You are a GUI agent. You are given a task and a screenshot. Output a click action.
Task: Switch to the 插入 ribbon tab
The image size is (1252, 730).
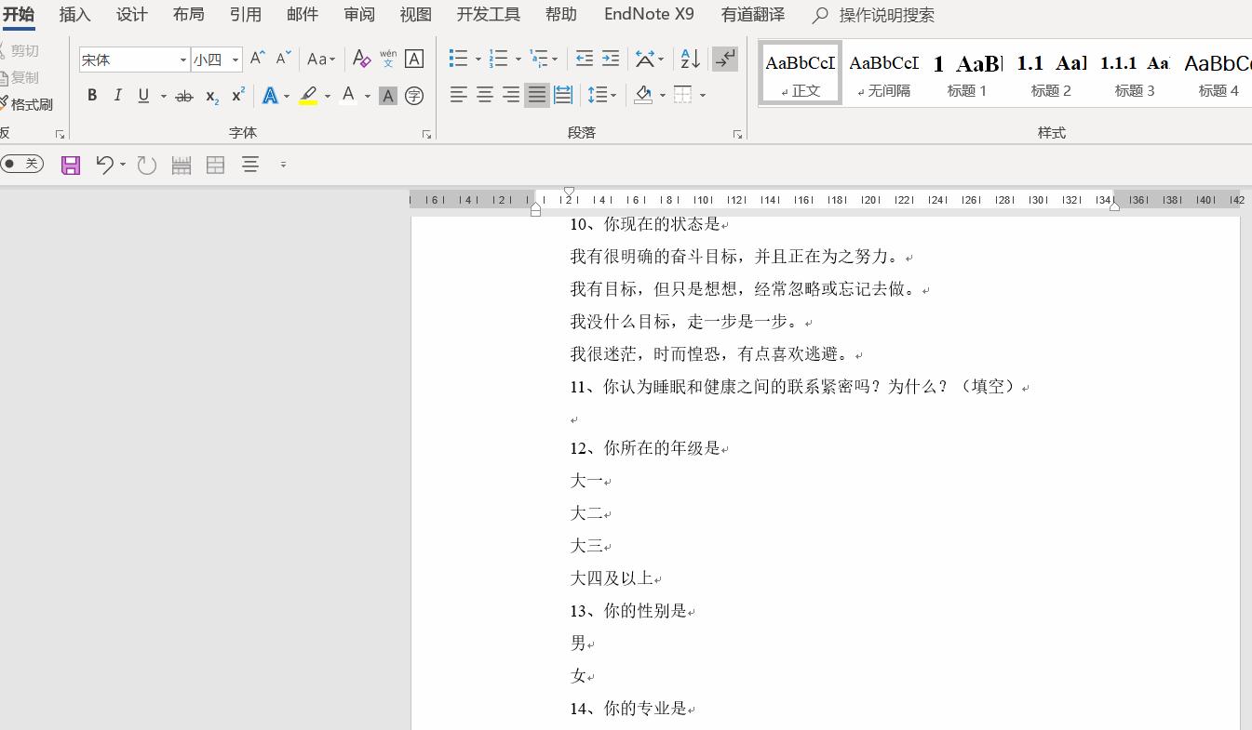pos(74,14)
